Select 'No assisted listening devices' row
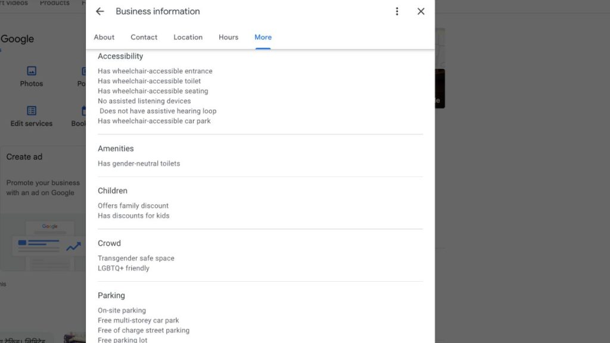The width and height of the screenshot is (610, 343). tap(144, 101)
